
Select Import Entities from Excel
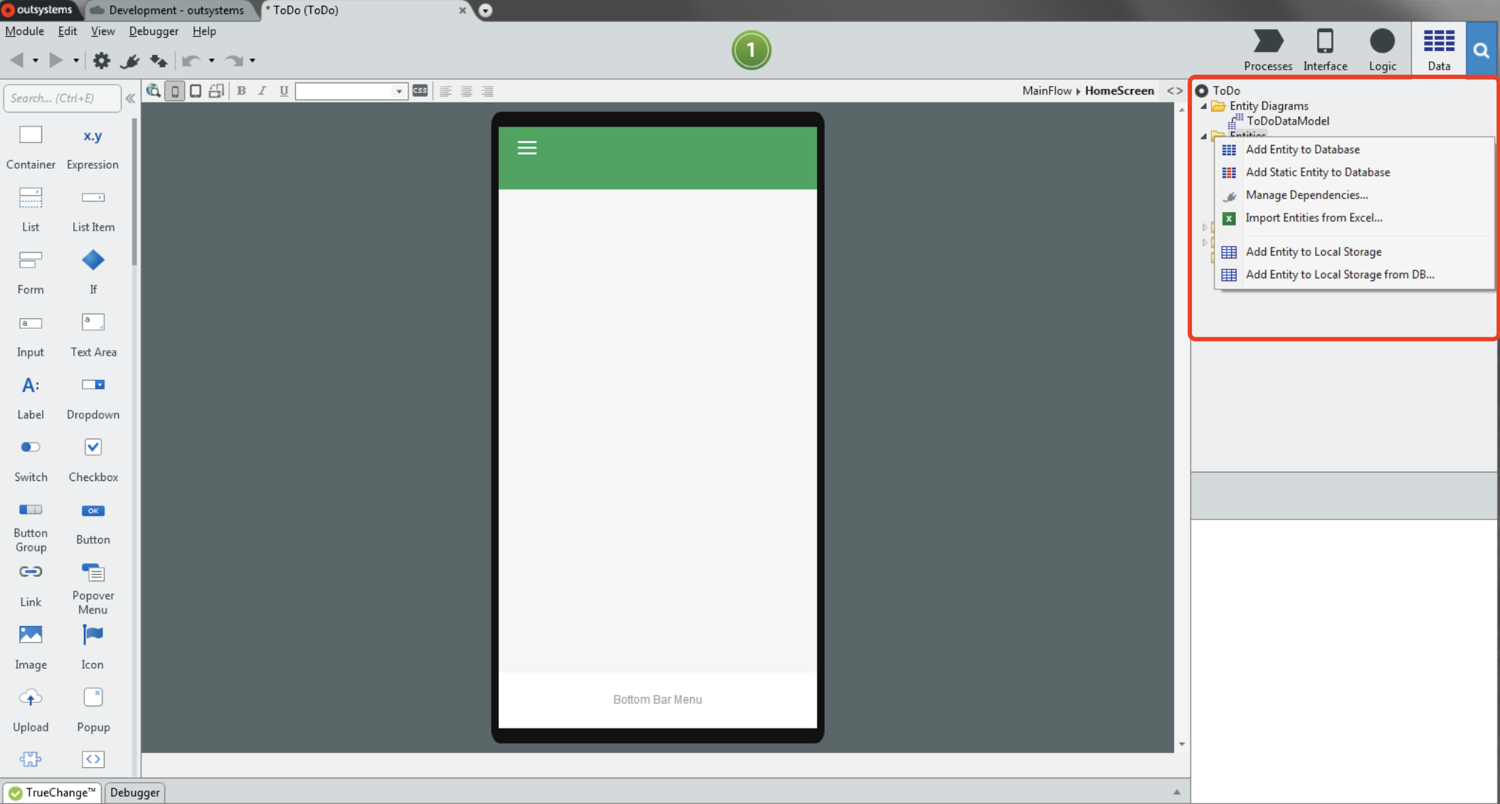coord(1314,217)
